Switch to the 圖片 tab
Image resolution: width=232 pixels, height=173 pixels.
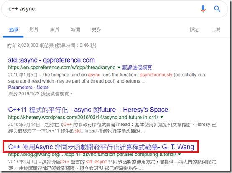(55, 30)
